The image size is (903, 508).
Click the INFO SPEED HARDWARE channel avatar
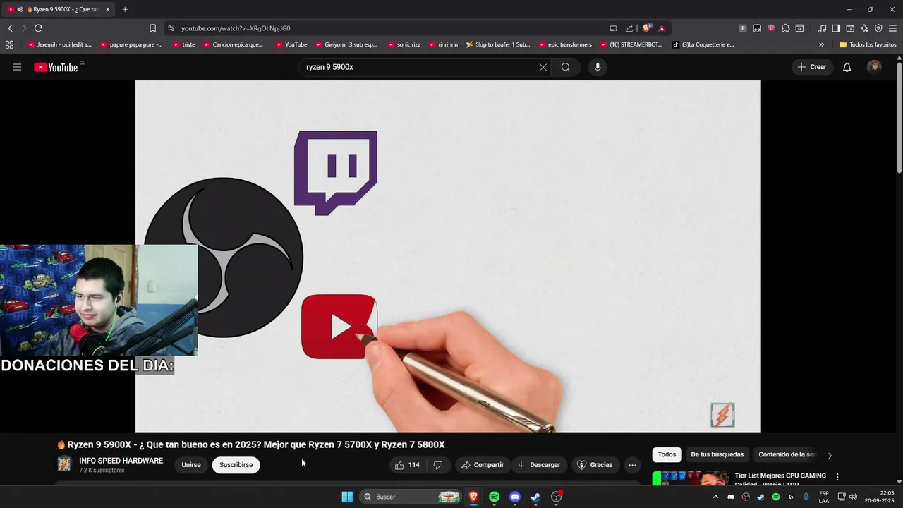click(x=64, y=464)
